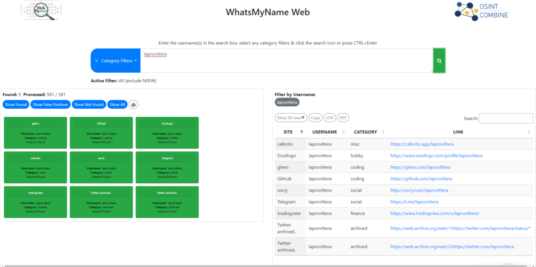Click the cafecito cell in SITE column
Viewport: 536px width, 267px height.
[290, 144]
